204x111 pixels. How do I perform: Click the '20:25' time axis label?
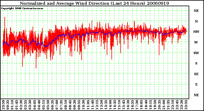pyautogui.click(x=159, y=105)
